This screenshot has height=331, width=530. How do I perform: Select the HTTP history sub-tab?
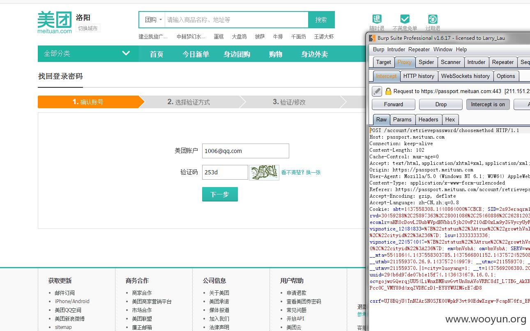[419, 76]
